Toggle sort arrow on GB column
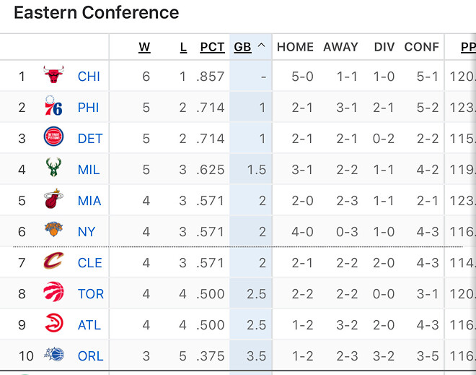Image resolution: width=476 pixels, height=375 pixels. pos(261,47)
